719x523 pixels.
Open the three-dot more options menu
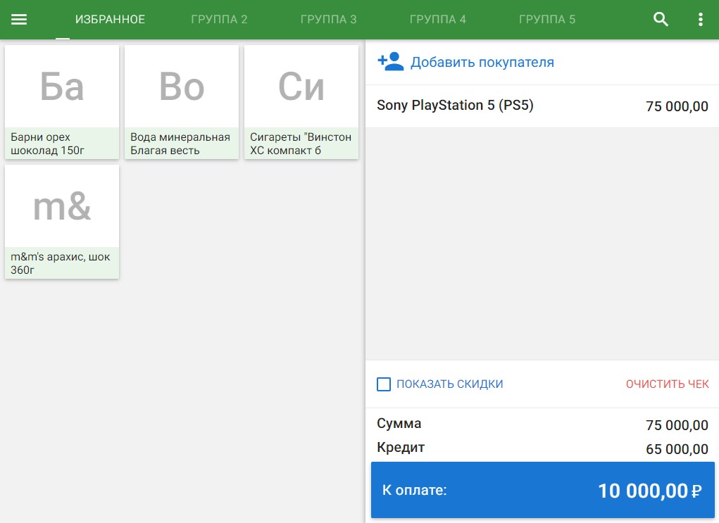click(x=700, y=20)
